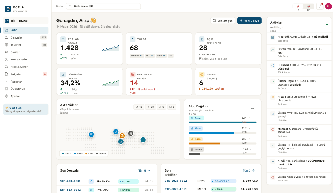Viewport: 333px width, 193px height.
Task: Click the Bekleyen Belge document icon
Action: coord(132,74)
